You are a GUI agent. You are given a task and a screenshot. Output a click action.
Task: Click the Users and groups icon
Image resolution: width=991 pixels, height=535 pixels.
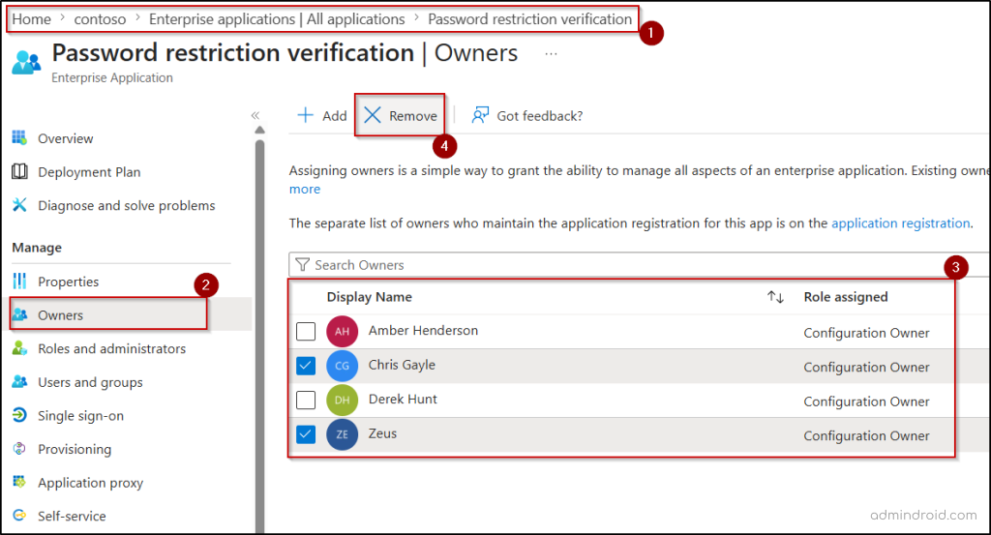pyautogui.click(x=19, y=381)
